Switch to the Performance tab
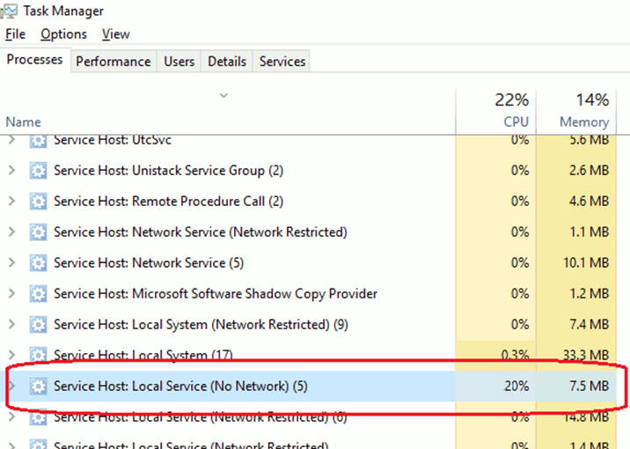Image resolution: width=630 pixels, height=449 pixels. (x=114, y=62)
